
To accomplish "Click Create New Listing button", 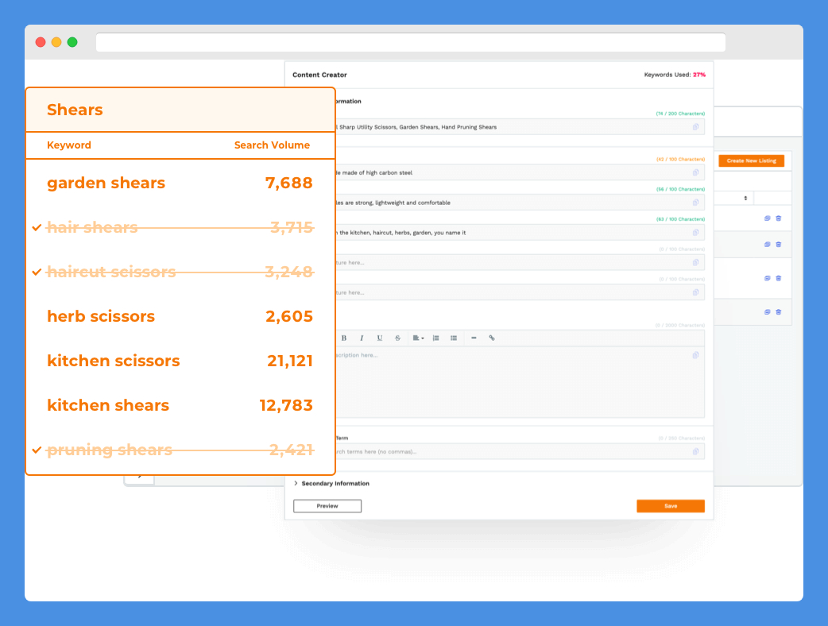I will (x=752, y=160).
